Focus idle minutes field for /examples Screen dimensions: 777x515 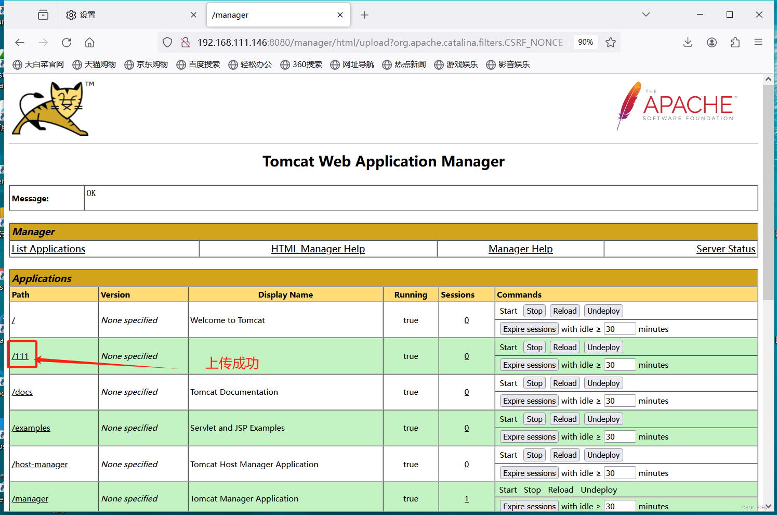(620, 437)
